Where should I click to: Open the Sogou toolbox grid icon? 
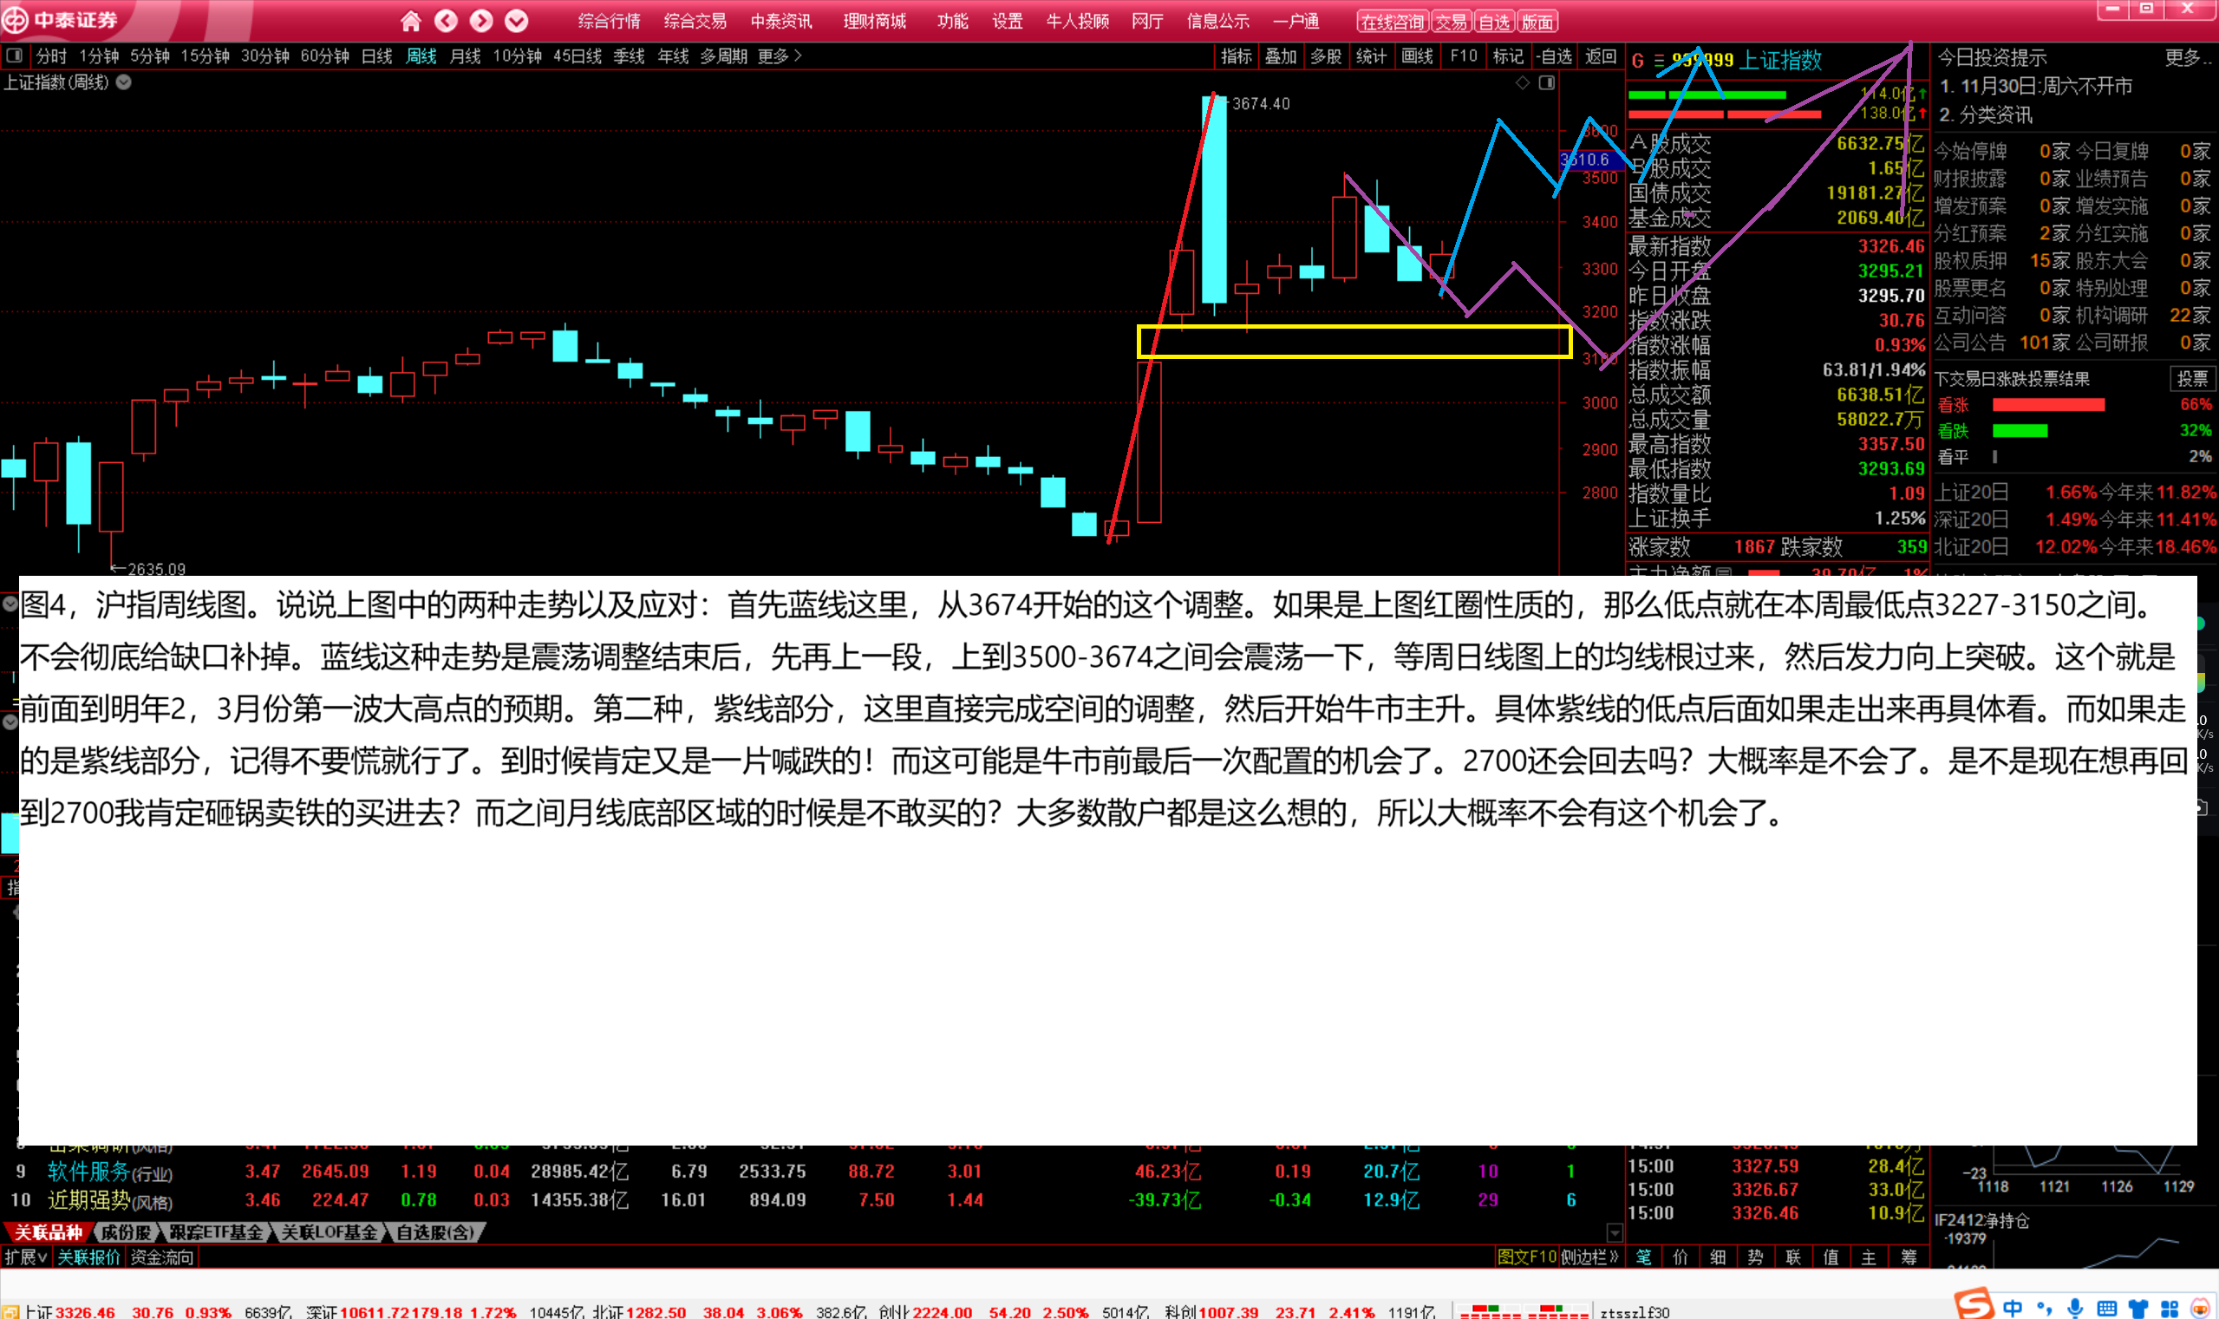pos(2169,1309)
